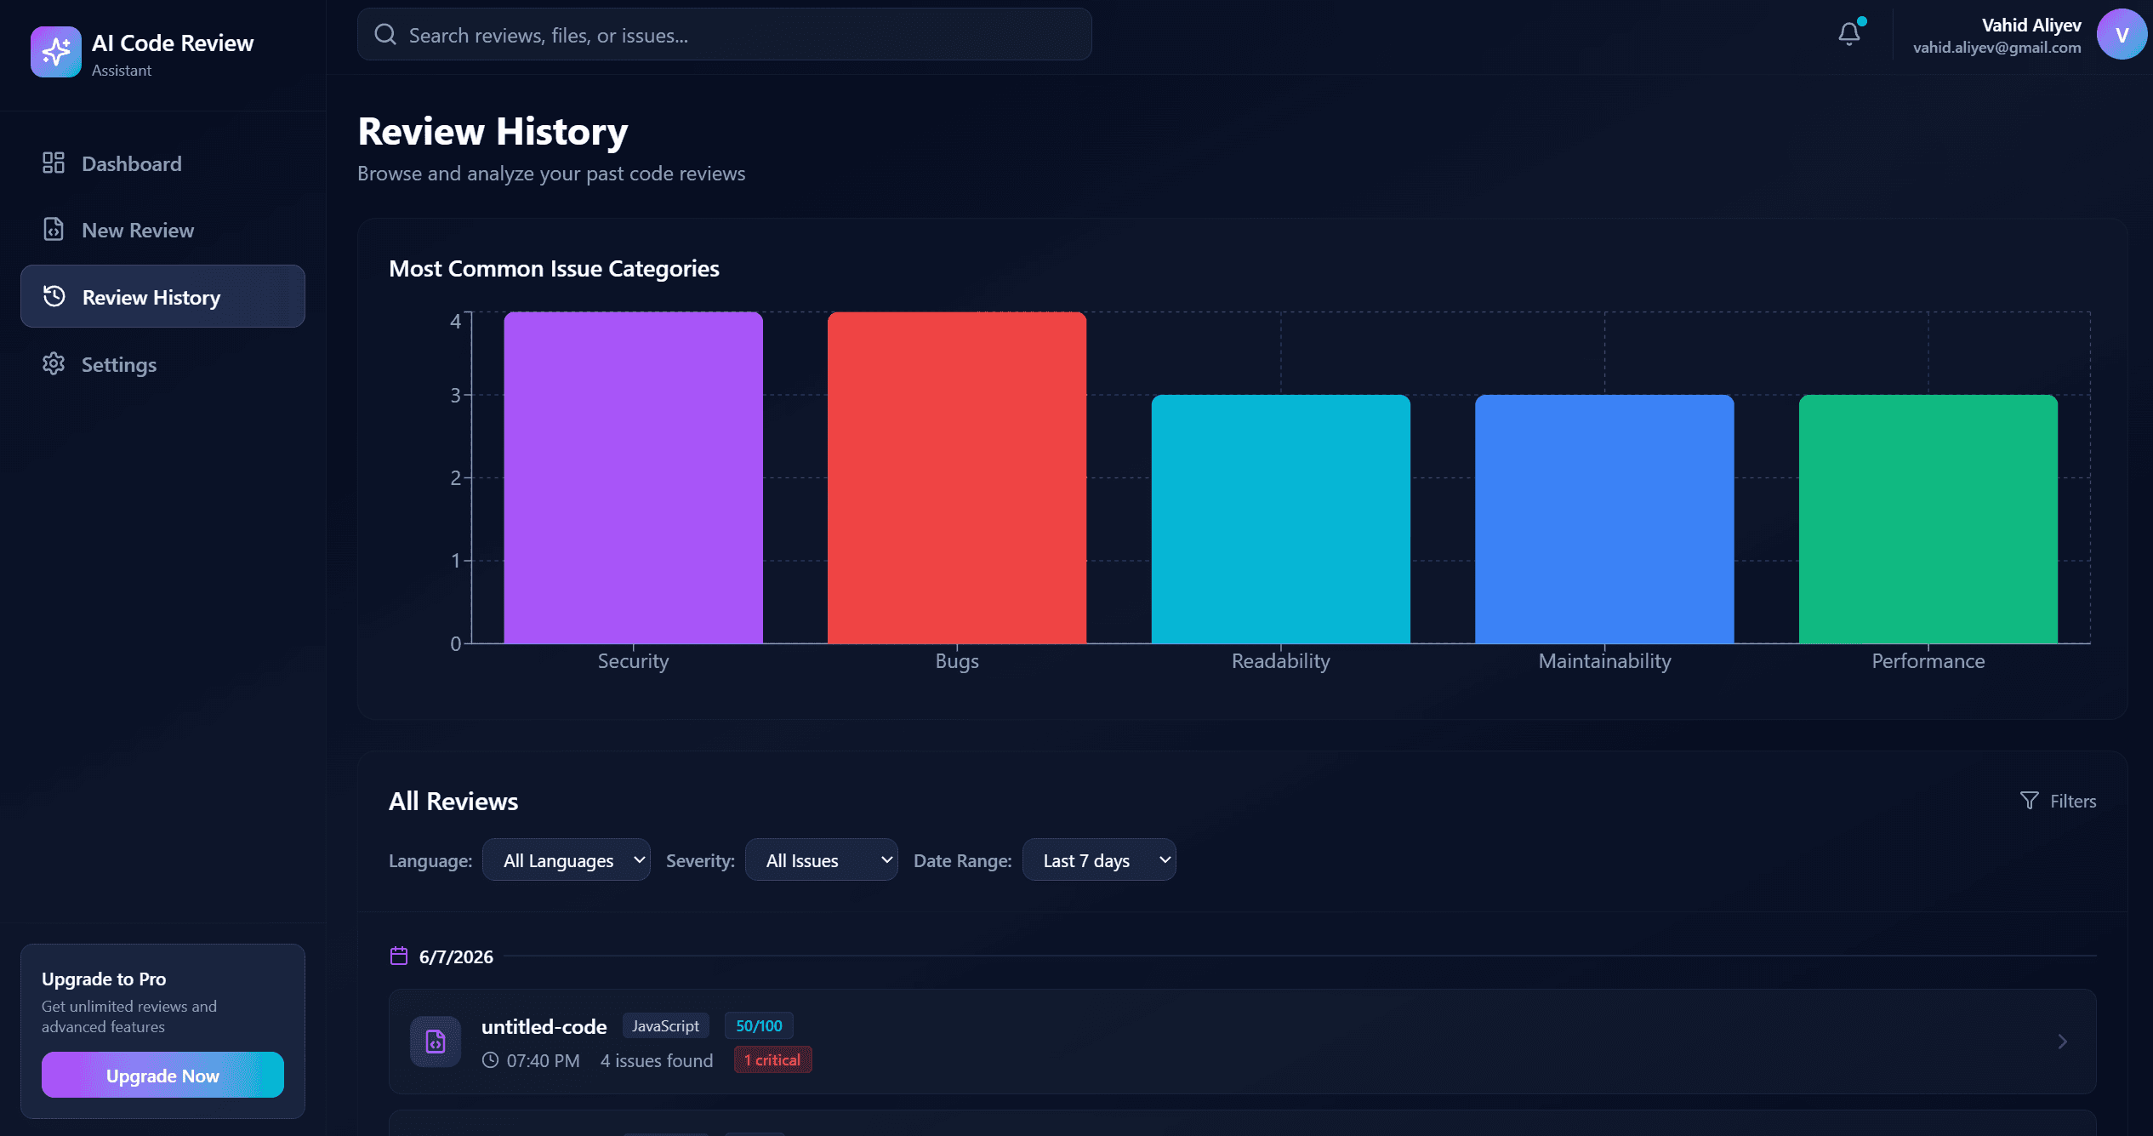Click the 07:40 PM timestamp
2153x1136 pixels.
543,1060
